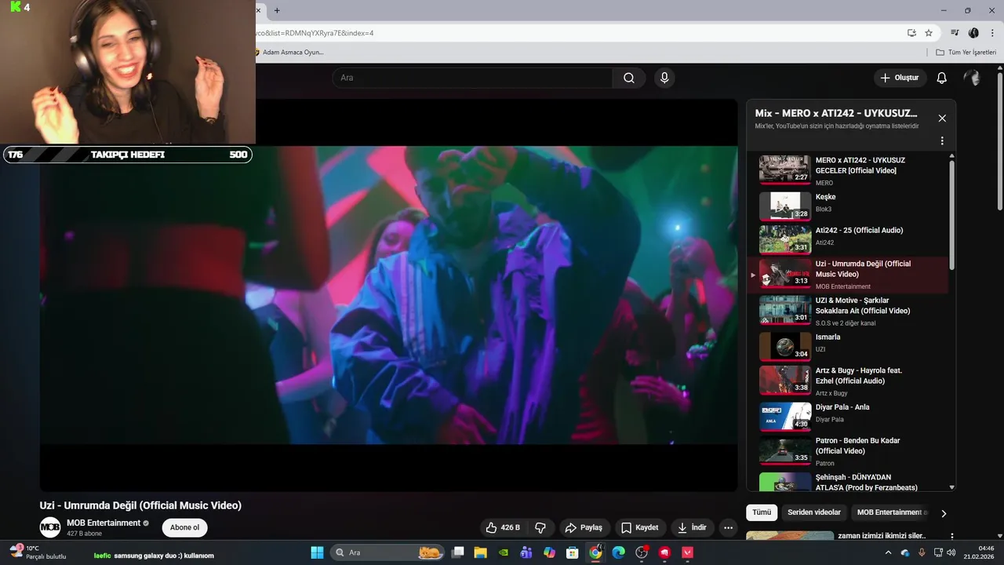Viewport: 1004px width, 565px height.
Task: Focus YouTube Ara search field
Action: pos(473,78)
